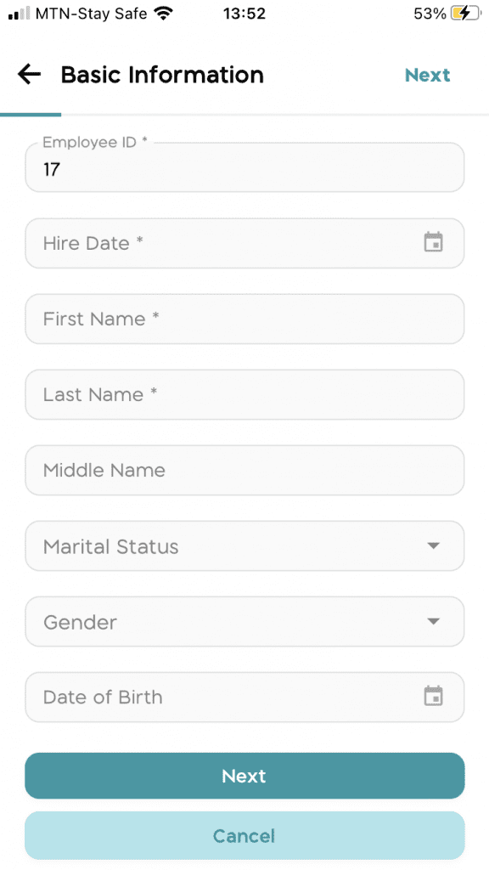This screenshot has height=870, width=489.
Task: Click the Next link in the header
Action: 427,75
